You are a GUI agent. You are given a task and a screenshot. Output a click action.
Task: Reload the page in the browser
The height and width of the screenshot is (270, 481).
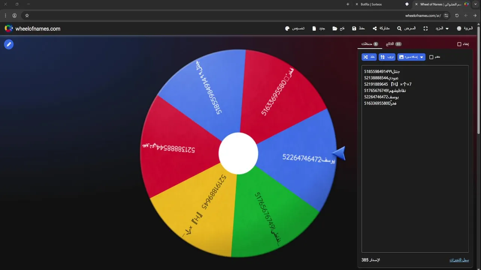pyautogui.click(x=457, y=15)
